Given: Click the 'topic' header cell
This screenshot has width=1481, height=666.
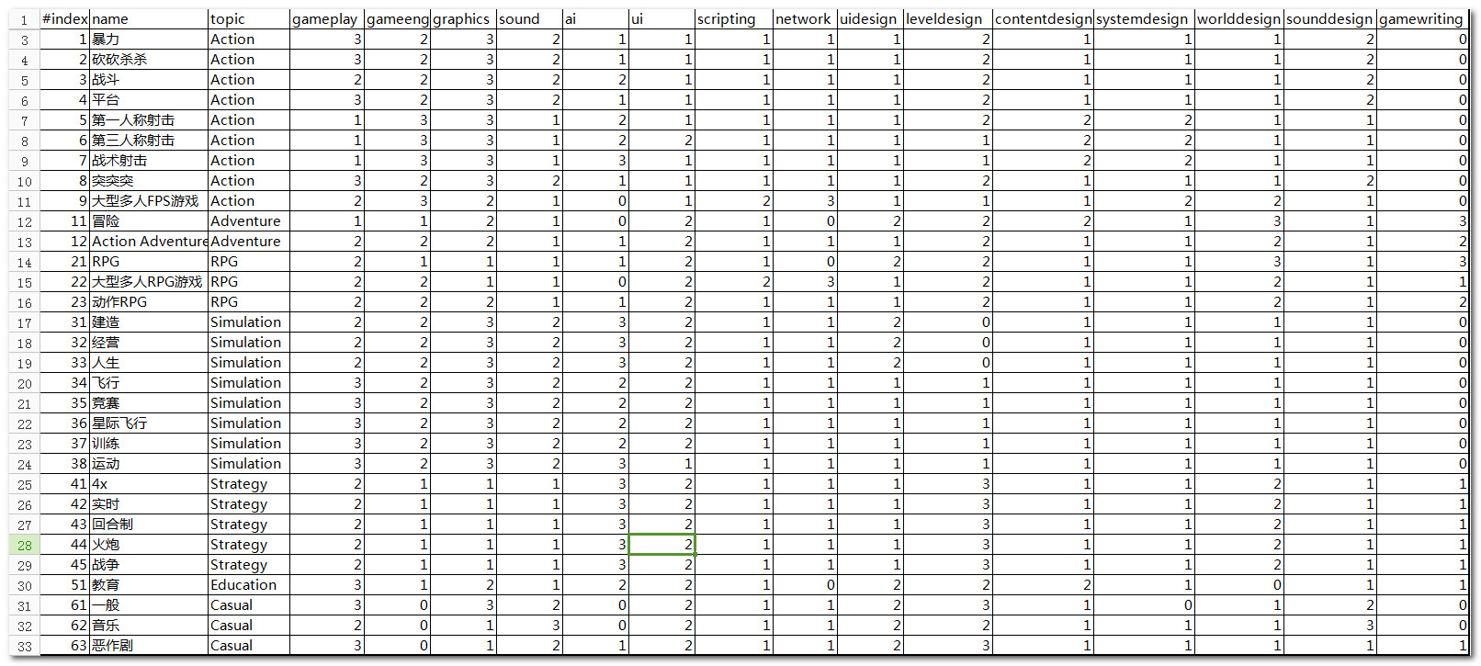Looking at the screenshot, I should [248, 19].
